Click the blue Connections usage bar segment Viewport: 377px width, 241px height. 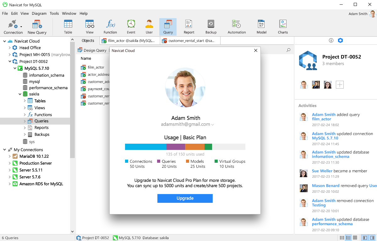point(145,147)
